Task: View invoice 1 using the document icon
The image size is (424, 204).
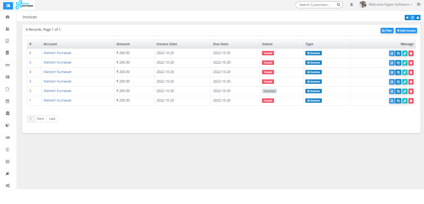Action: click(x=392, y=101)
